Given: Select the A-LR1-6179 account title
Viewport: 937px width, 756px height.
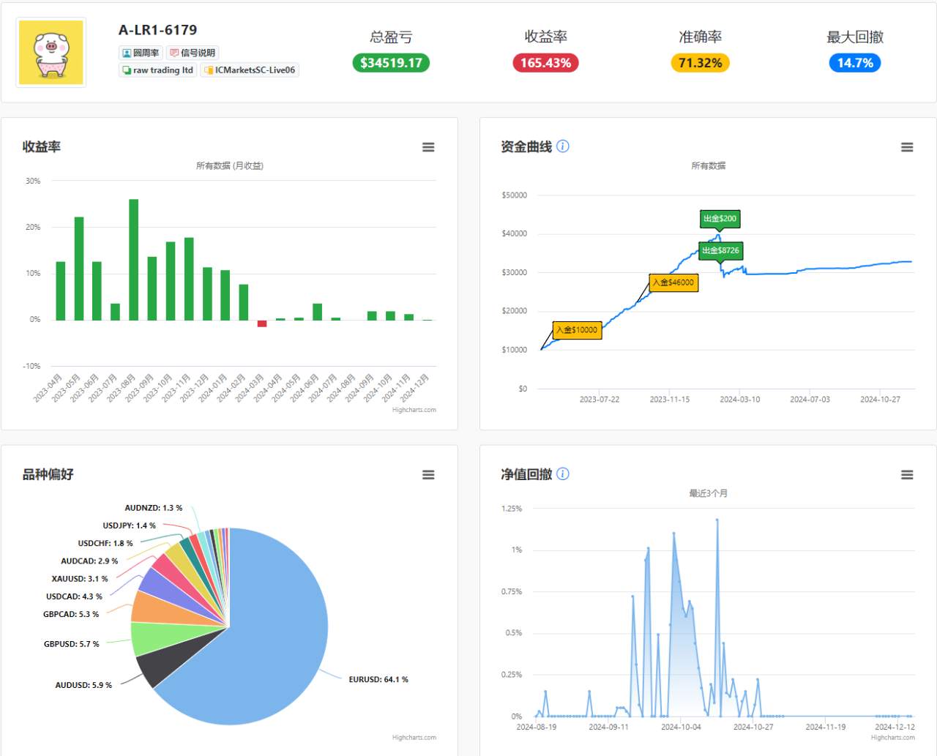Looking at the screenshot, I should tap(158, 30).
